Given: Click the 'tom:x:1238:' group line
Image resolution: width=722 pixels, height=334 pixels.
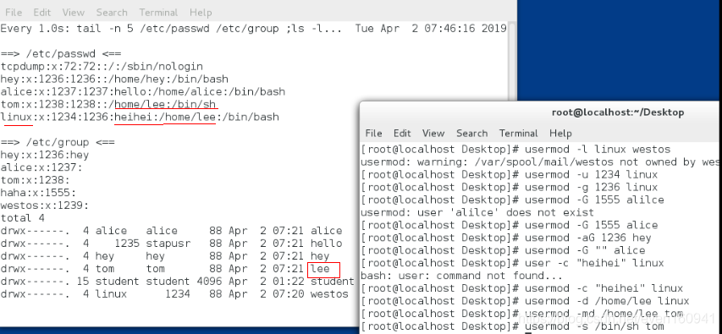Looking at the screenshot, I should [x=35, y=180].
